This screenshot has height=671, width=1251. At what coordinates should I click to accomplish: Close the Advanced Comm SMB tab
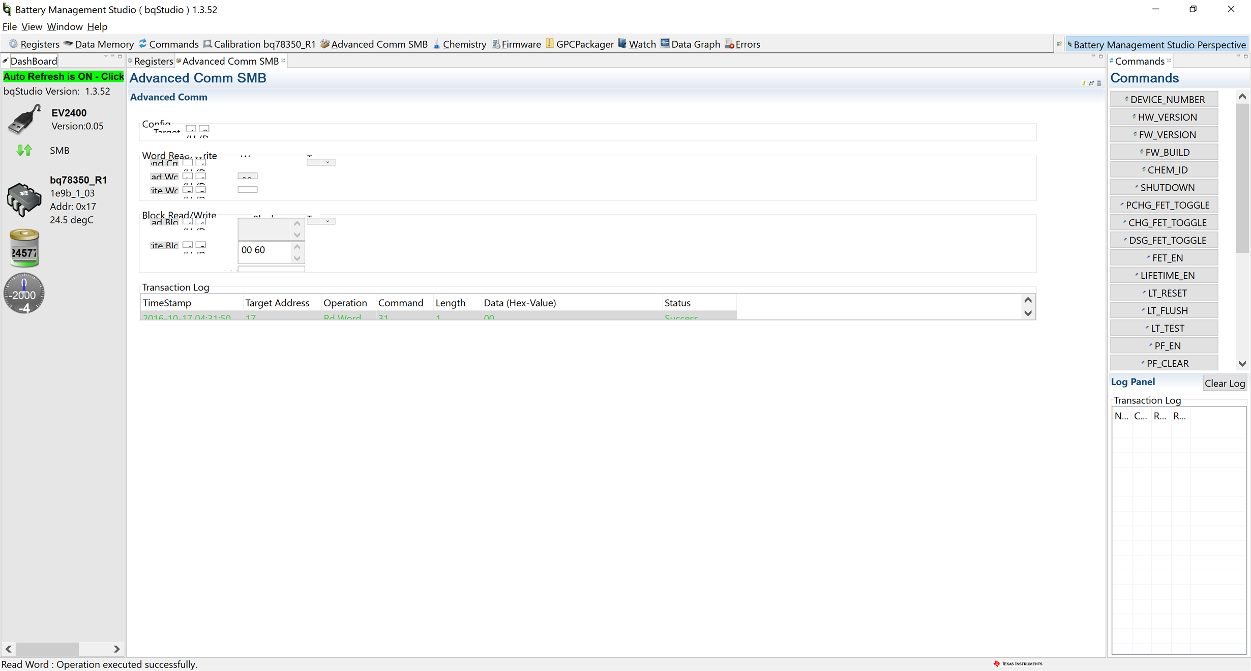coord(283,61)
